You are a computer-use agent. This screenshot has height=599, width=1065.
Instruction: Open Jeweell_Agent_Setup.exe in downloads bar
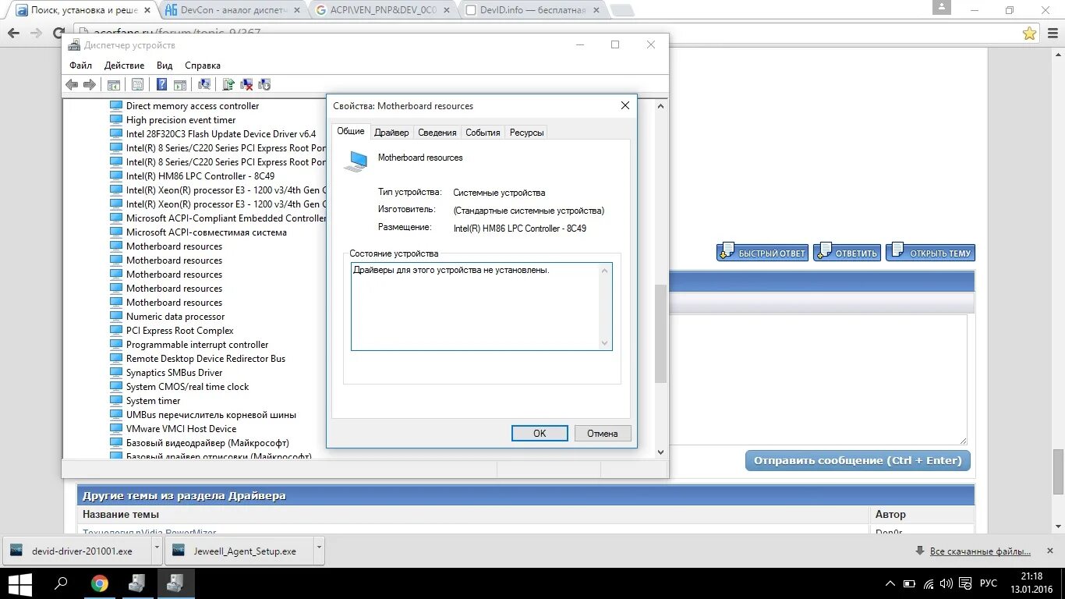click(x=239, y=551)
